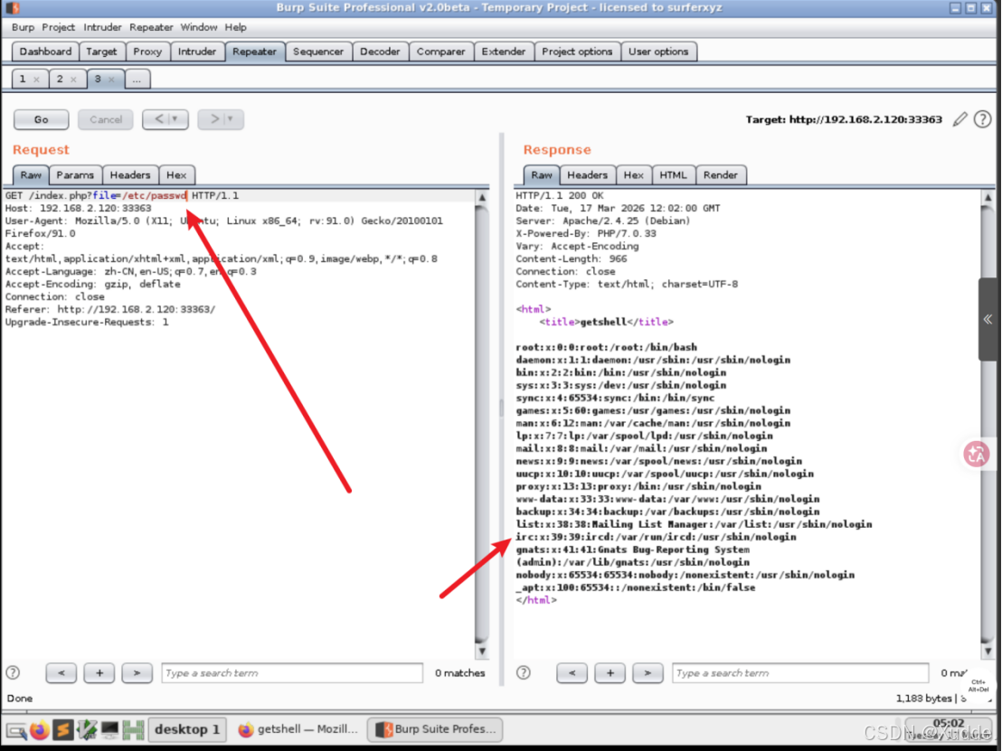Show response Headers view
Viewport: 1002px width, 751px height.
pos(588,175)
